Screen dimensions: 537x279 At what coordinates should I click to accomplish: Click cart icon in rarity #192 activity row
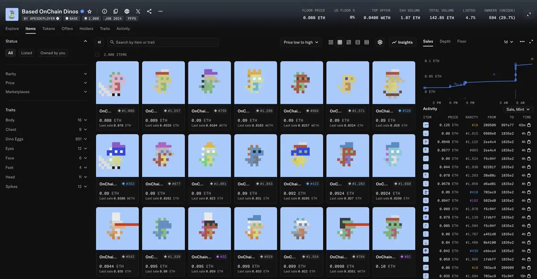click(528, 201)
